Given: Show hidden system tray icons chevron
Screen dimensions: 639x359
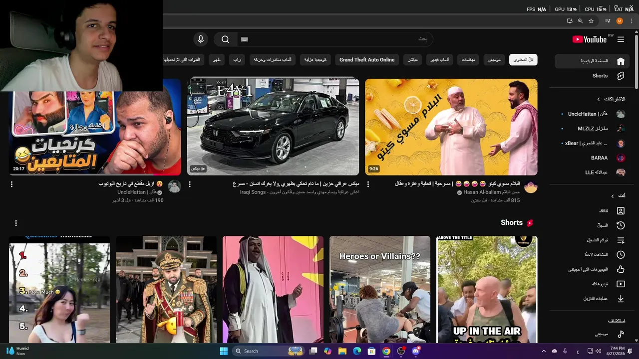Looking at the screenshot, I should pyautogui.click(x=544, y=351).
